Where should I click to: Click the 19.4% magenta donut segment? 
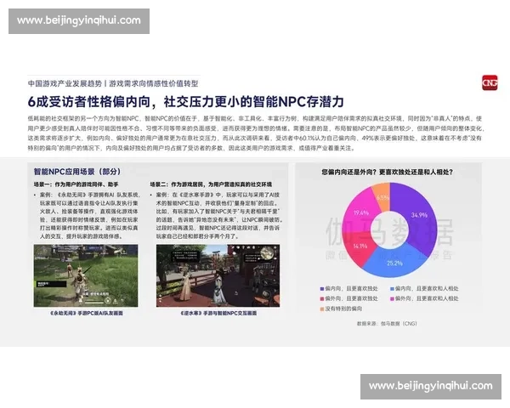click(x=361, y=212)
